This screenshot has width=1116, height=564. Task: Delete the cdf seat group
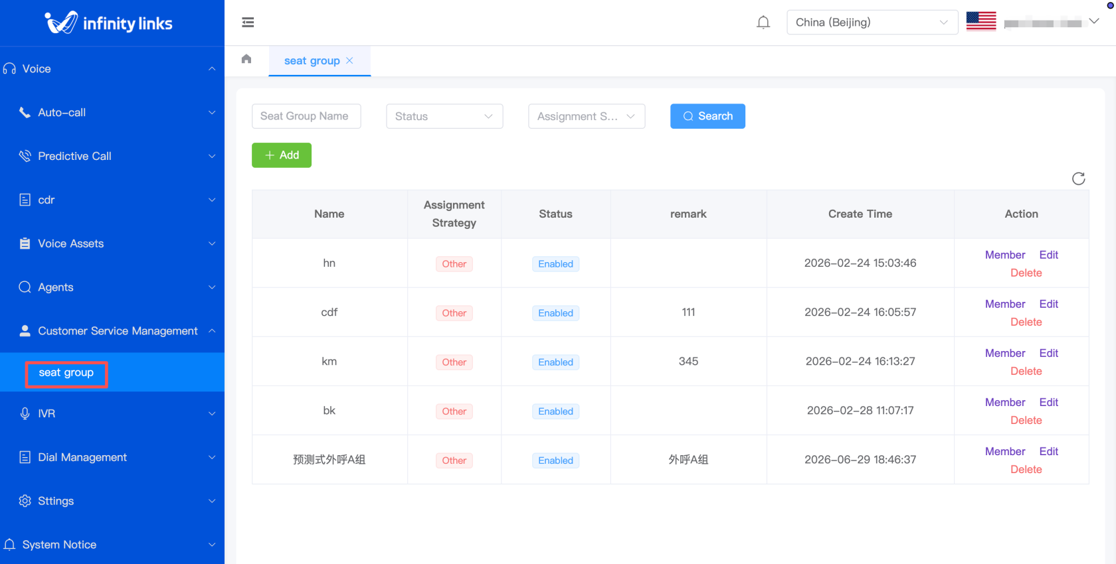tap(1026, 322)
